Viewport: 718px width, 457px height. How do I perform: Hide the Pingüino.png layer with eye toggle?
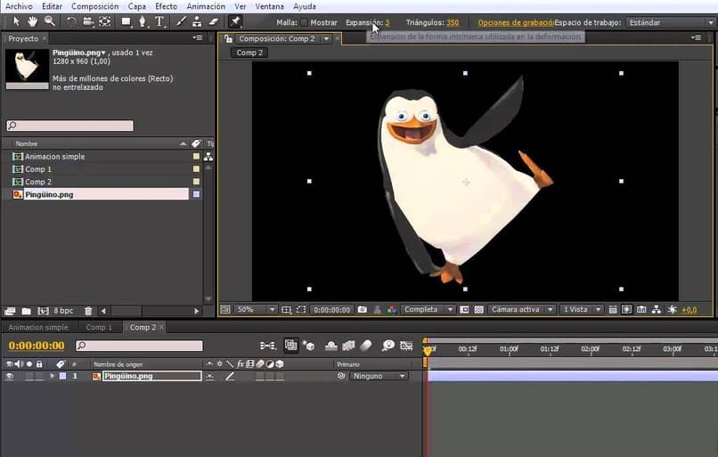click(9, 376)
